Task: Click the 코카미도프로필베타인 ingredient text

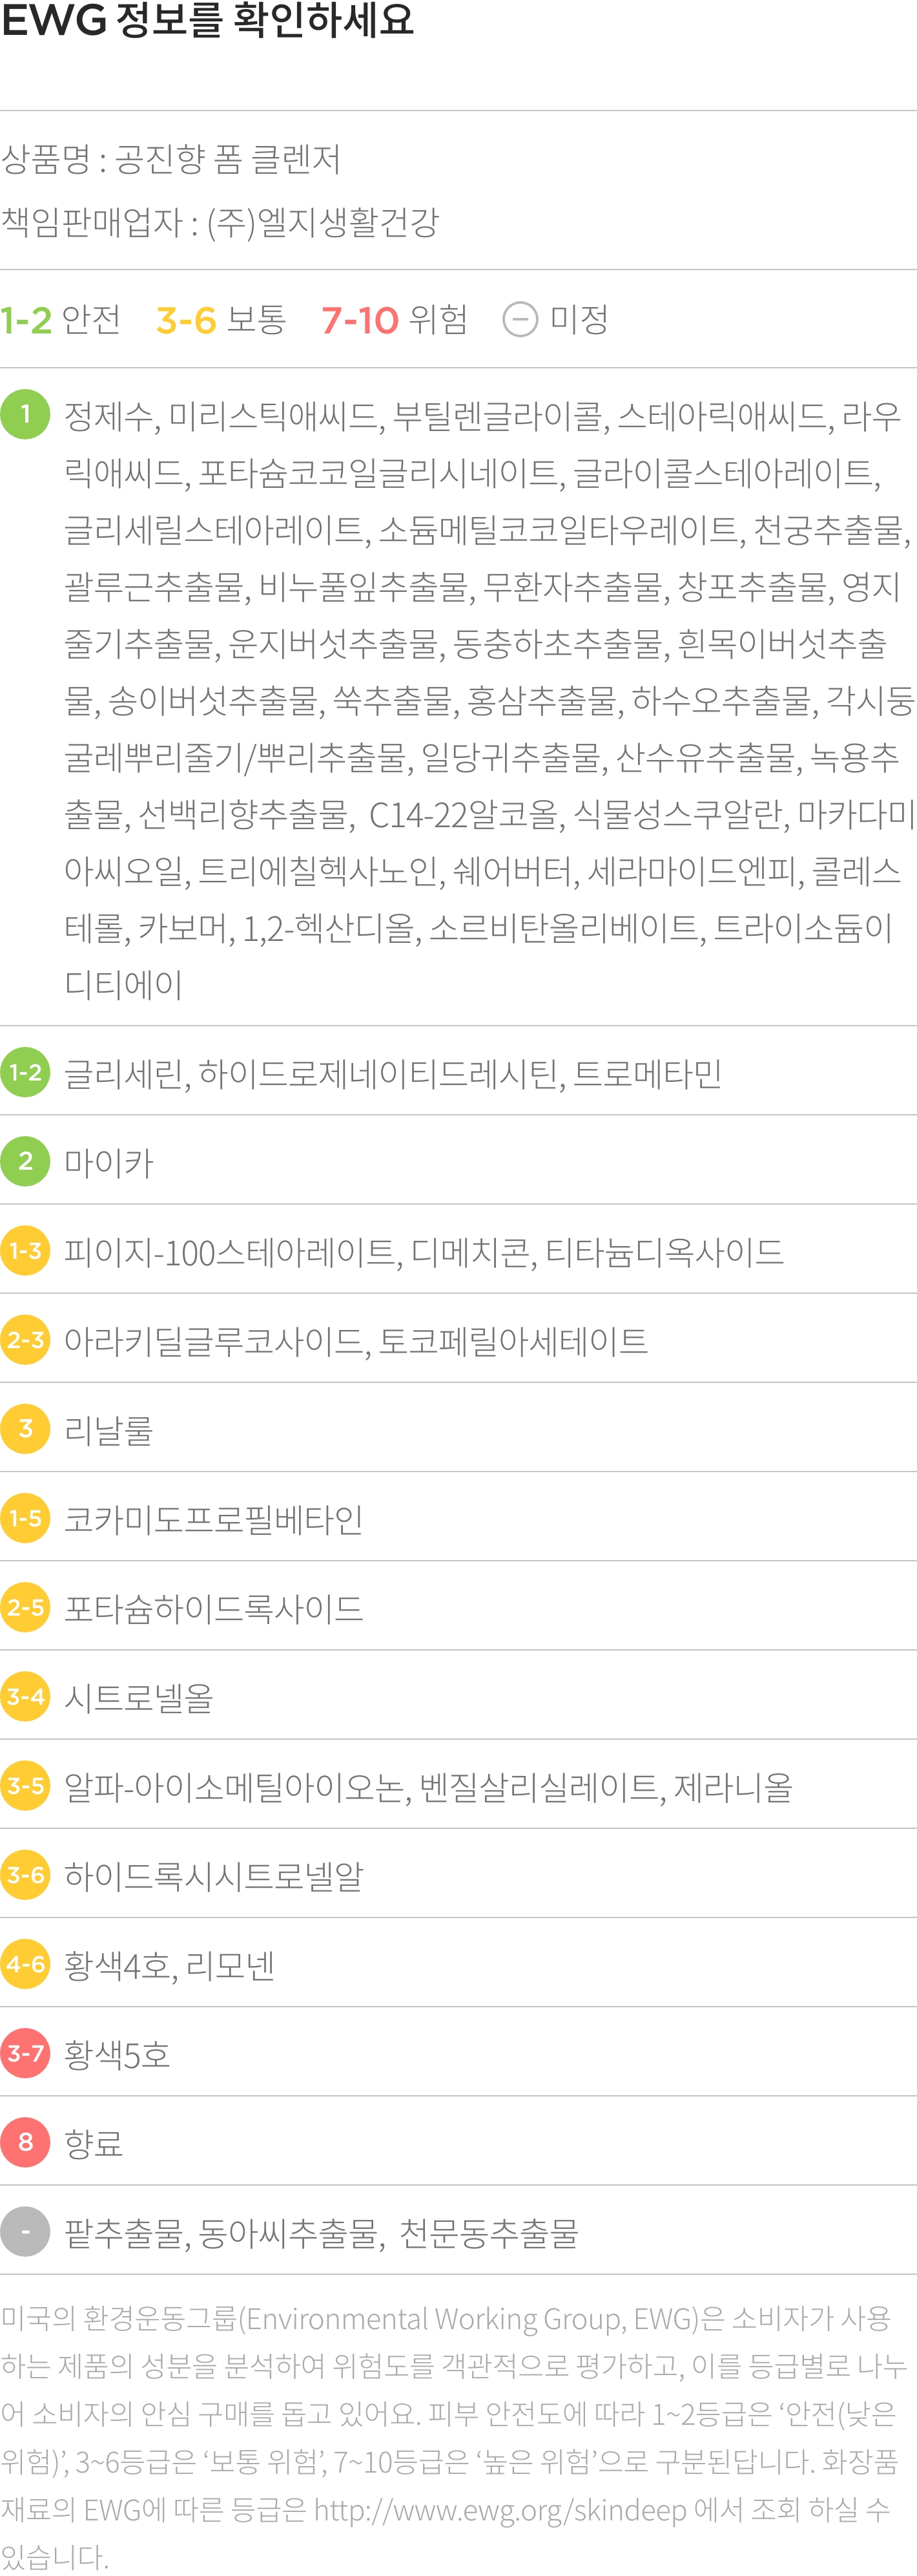Action: [x=214, y=1519]
